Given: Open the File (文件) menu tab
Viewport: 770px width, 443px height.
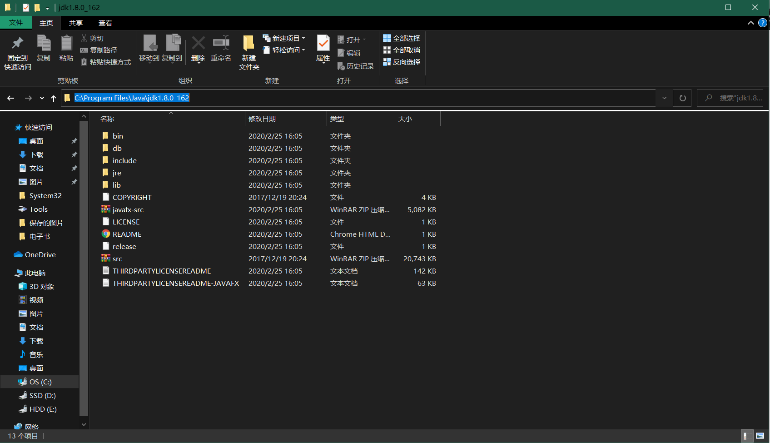Looking at the screenshot, I should pyautogui.click(x=16, y=23).
